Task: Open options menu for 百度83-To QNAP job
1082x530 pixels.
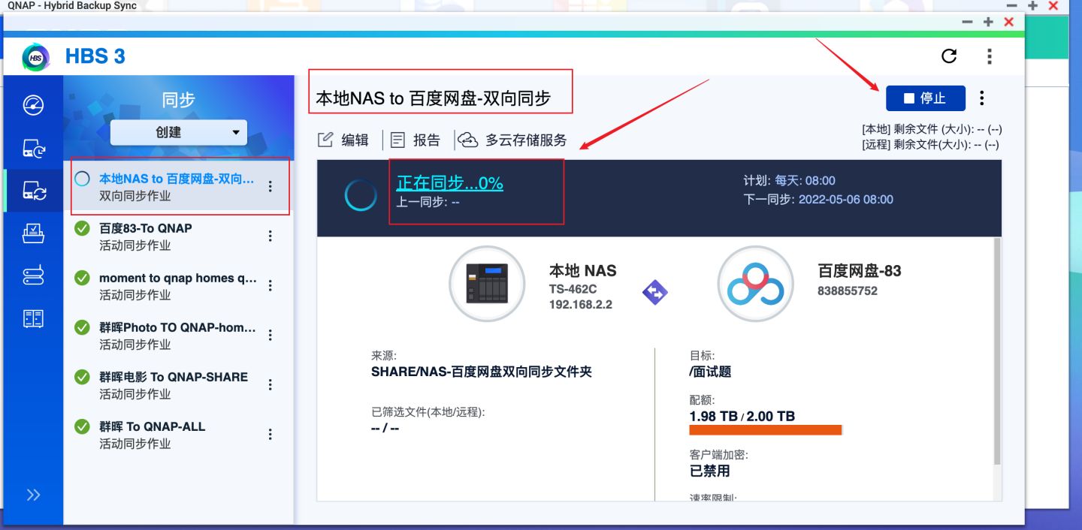Action: tap(270, 235)
